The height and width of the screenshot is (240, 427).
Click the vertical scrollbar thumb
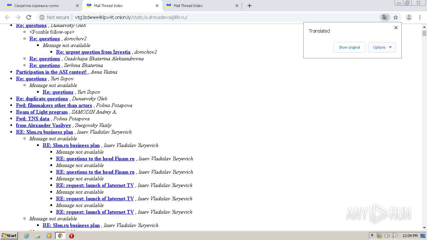point(424,33)
